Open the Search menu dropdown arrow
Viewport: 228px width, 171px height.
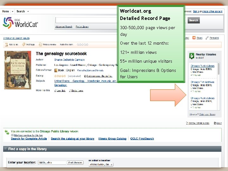point(28,11)
